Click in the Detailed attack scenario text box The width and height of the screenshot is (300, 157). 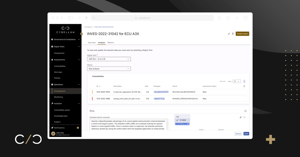(128, 124)
